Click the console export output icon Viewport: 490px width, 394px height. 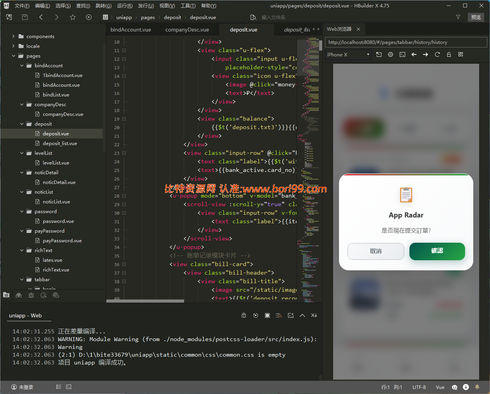point(291,315)
